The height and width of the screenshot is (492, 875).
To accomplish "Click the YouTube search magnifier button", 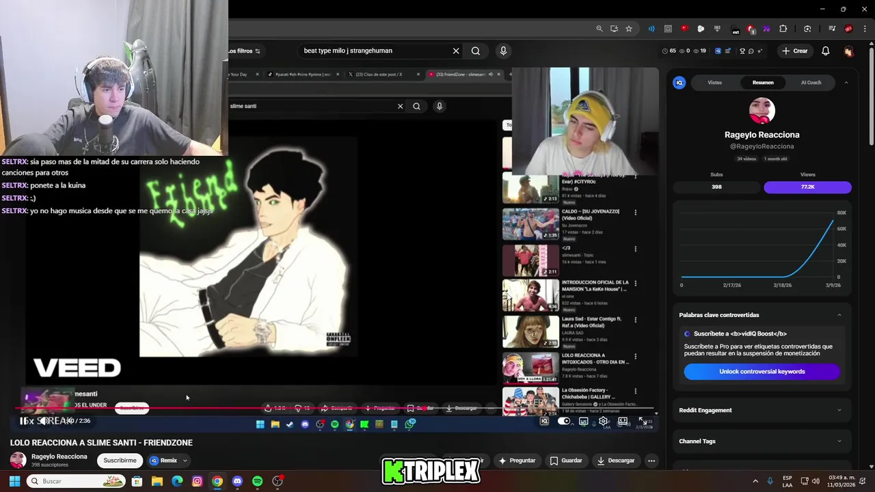I will (476, 51).
